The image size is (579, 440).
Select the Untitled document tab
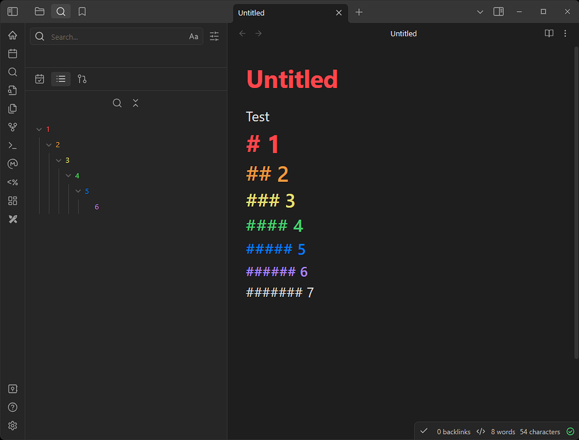pyautogui.click(x=275, y=12)
